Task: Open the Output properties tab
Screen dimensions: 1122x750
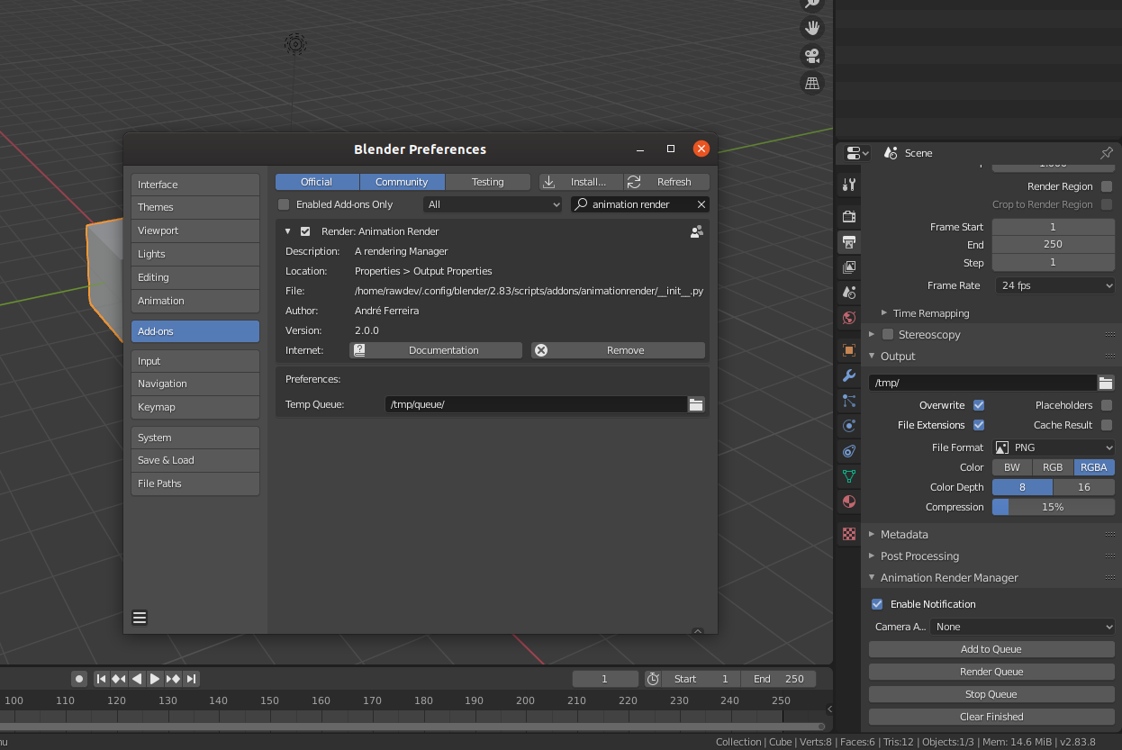Action: point(848,241)
